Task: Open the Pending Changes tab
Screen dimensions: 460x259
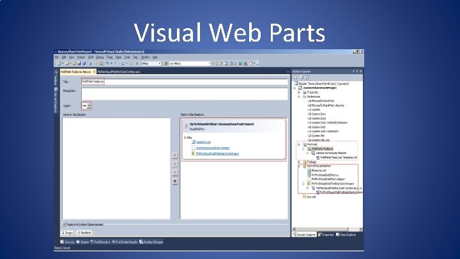Action: [151, 242]
